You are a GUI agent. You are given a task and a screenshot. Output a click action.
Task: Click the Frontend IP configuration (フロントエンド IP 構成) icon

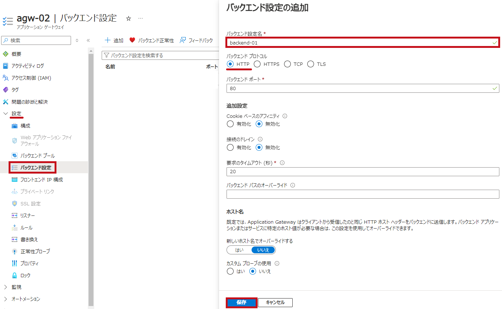pyautogui.click(x=15, y=180)
